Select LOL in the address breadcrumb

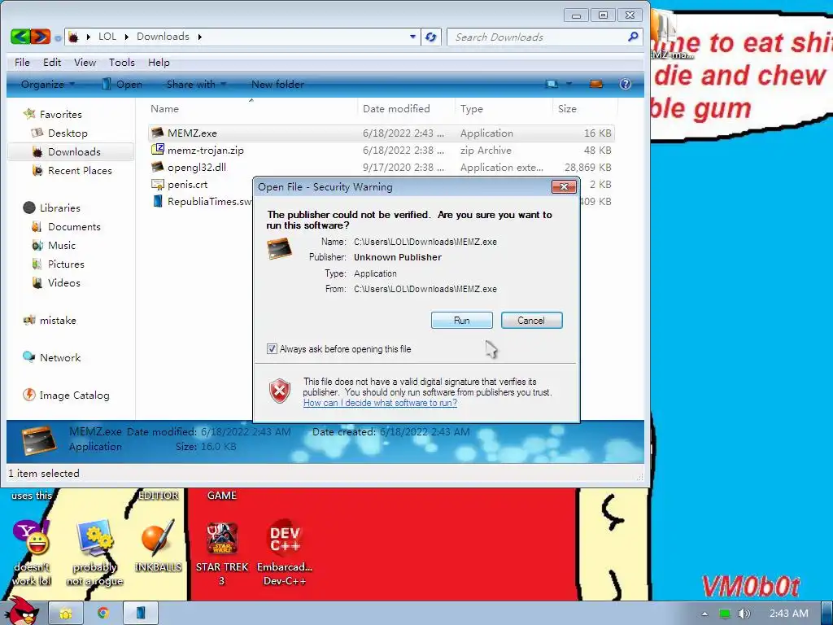click(x=107, y=37)
